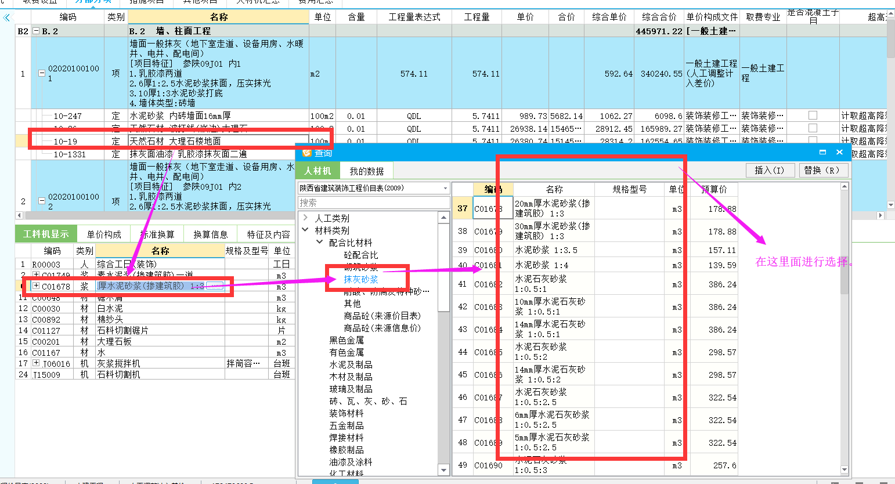This screenshot has height=484, width=895.
Task: Open the 陕西省建筑装饰工程价目表 dropdown
Action: tap(445, 189)
